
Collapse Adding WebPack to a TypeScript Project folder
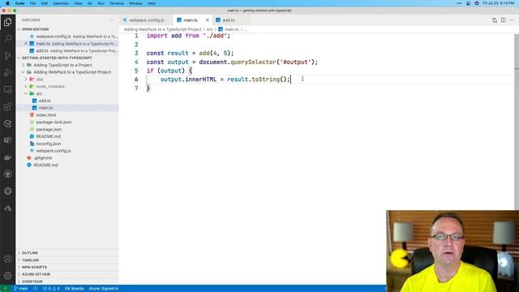pyautogui.click(x=72, y=72)
